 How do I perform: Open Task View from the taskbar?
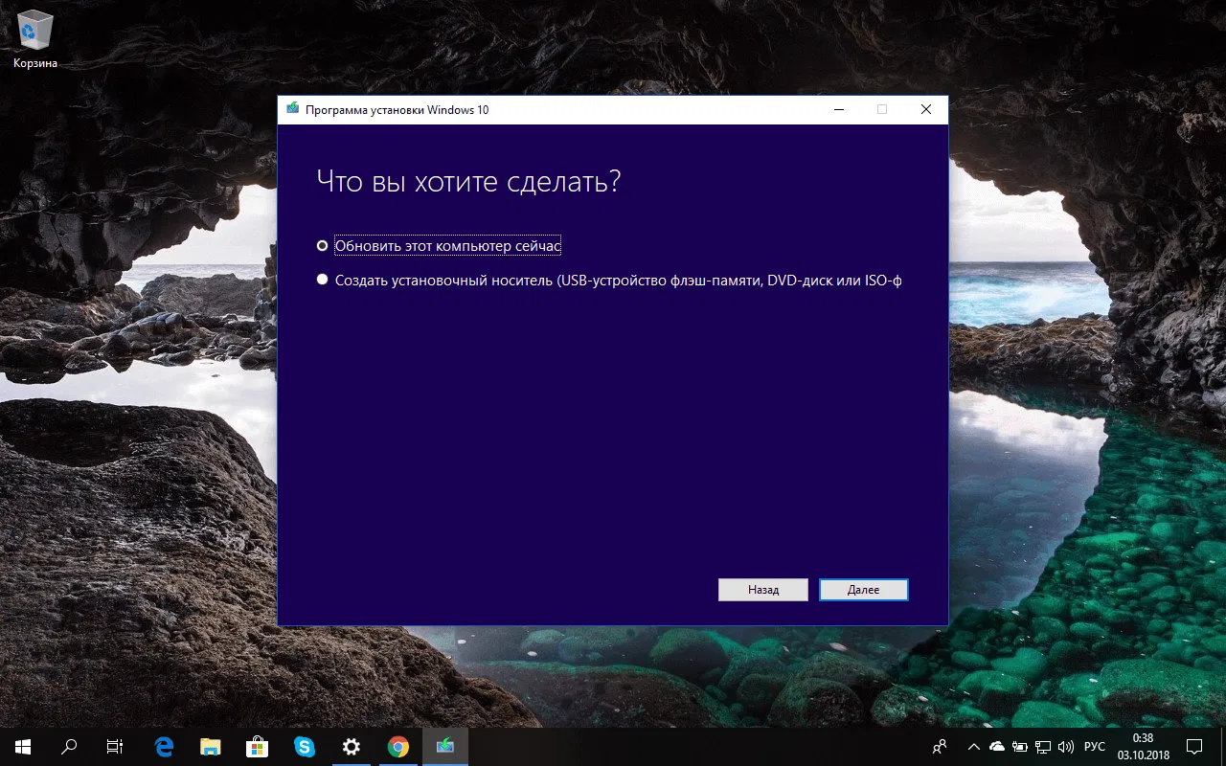(x=115, y=747)
